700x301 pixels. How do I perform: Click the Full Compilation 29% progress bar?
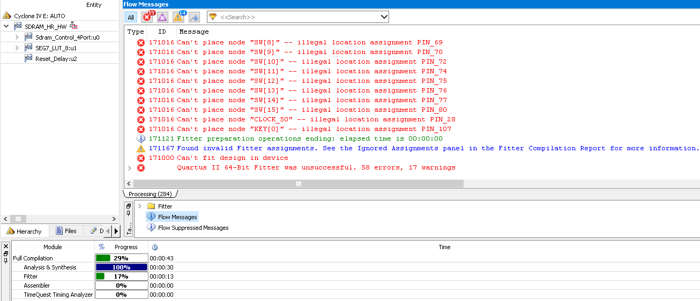coord(121,258)
